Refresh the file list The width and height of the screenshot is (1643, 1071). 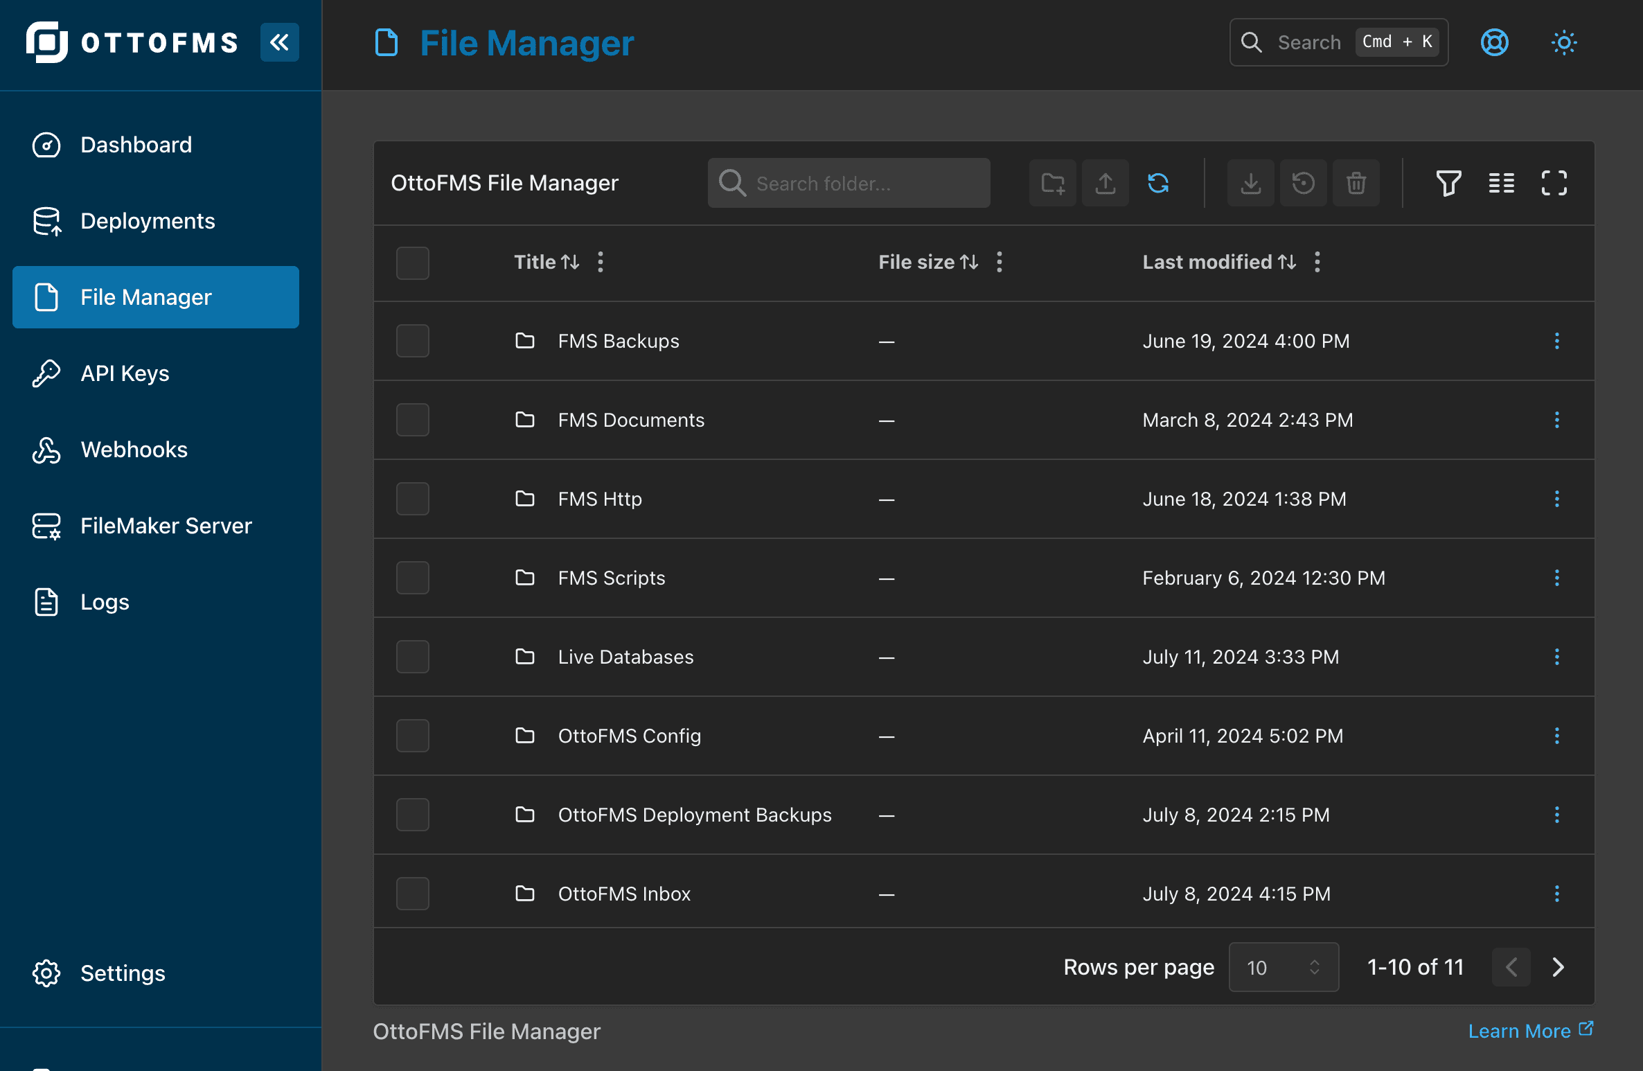click(1158, 183)
